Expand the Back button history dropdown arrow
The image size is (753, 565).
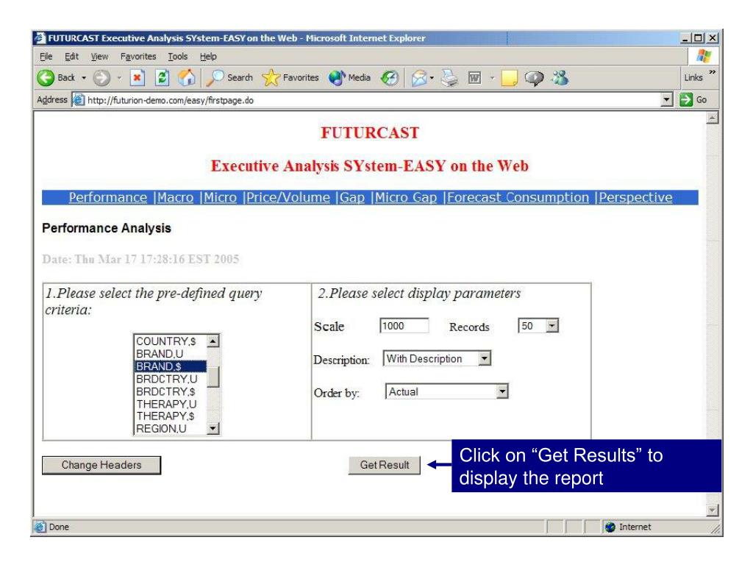click(84, 78)
